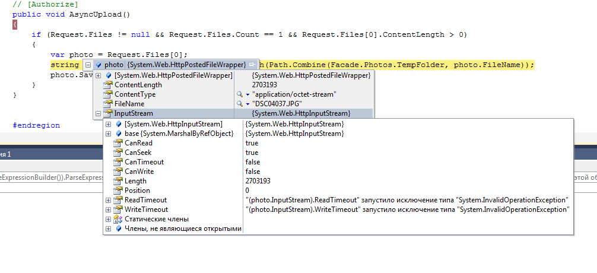Click the CanWrite value false
Viewport: 597px width, 273px height.
[253, 172]
